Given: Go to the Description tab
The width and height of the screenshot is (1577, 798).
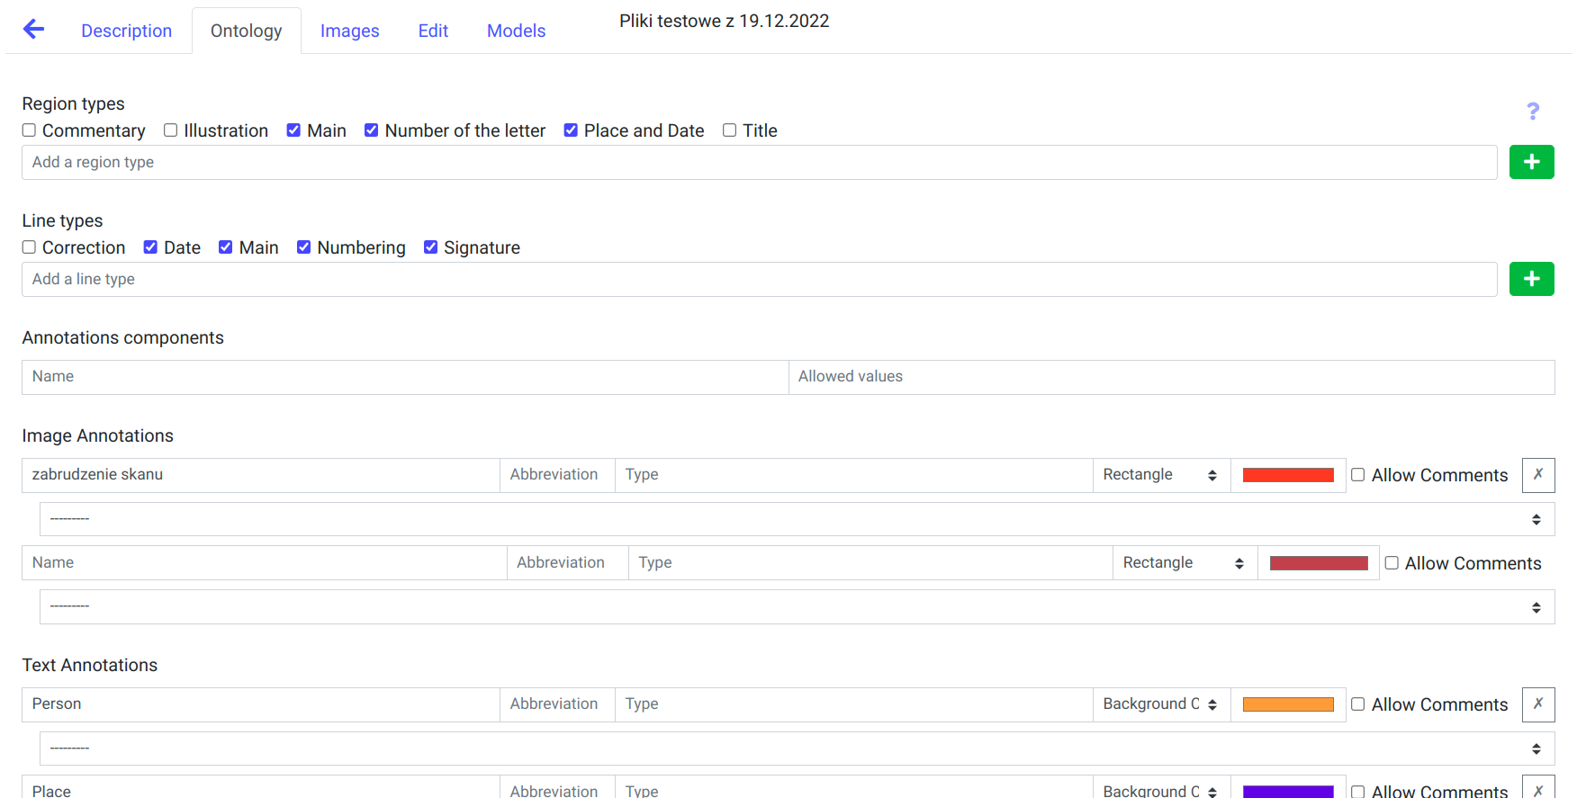Looking at the screenshot, I should [126, 31].
